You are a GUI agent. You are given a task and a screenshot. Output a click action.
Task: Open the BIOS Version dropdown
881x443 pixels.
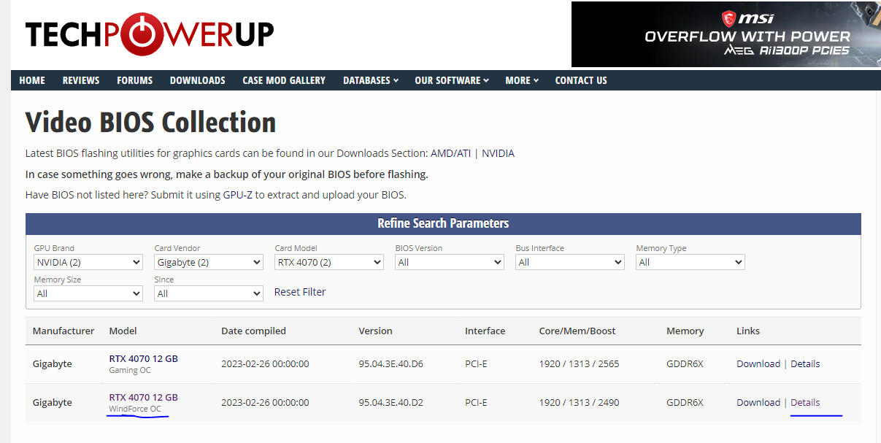(x=450, y=262)
